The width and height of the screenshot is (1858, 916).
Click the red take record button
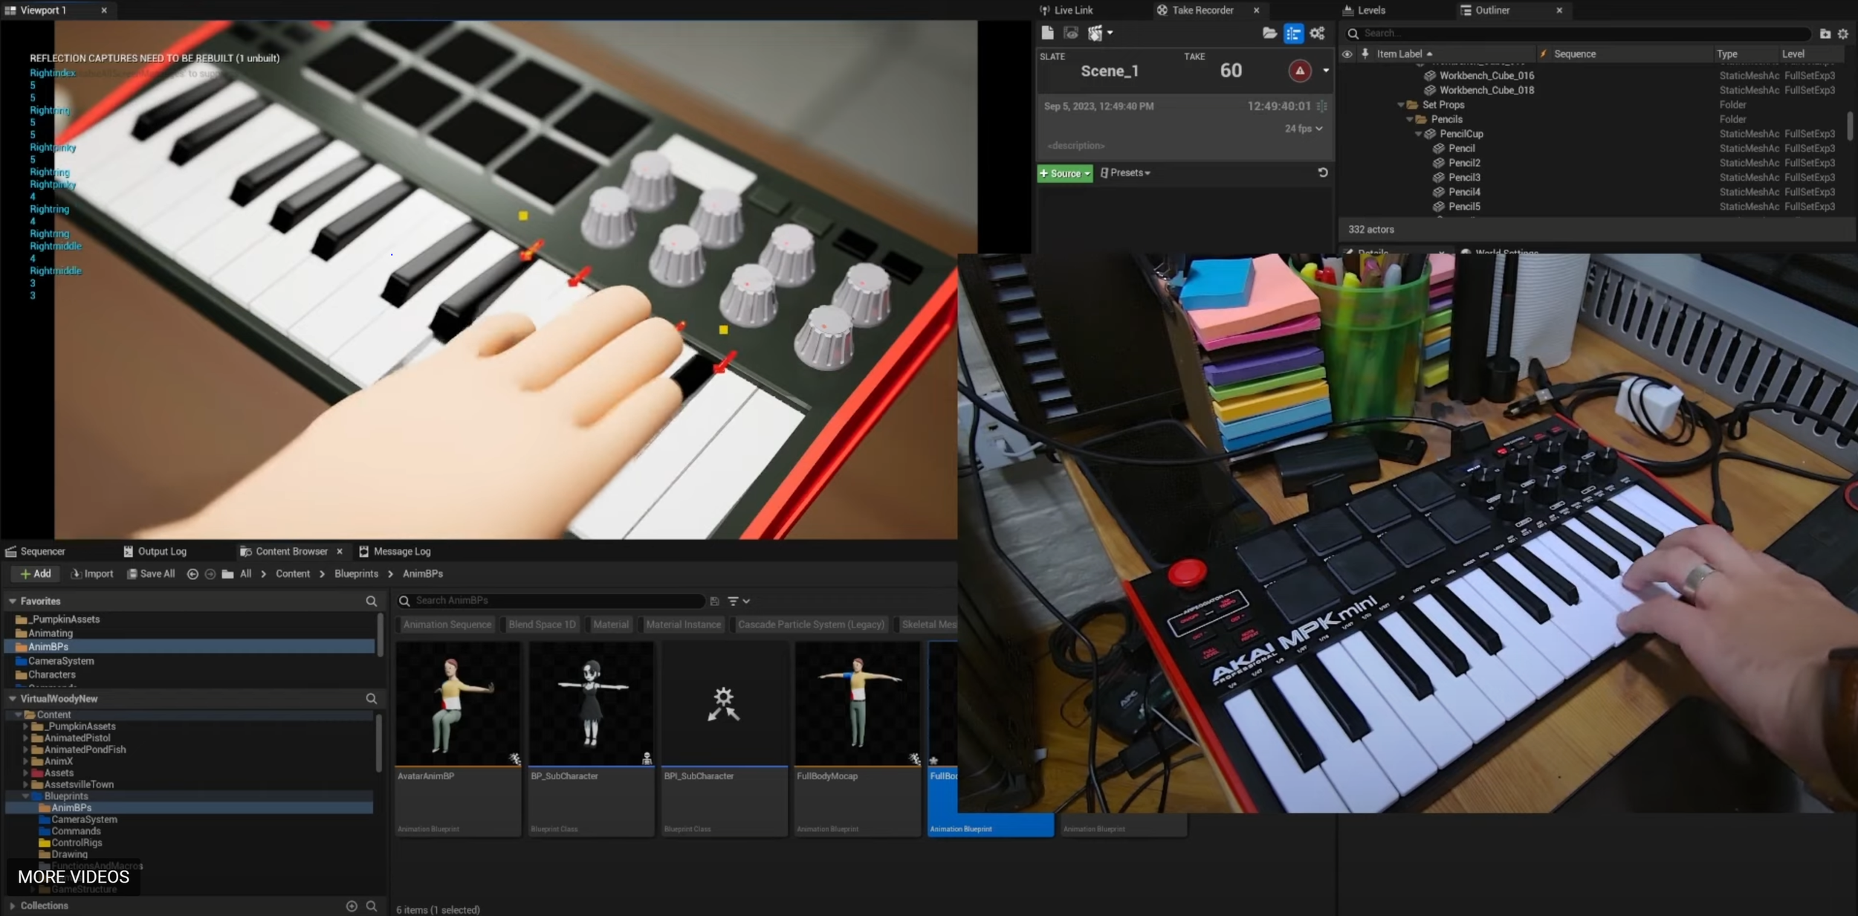pyautogui.click(x=1299, y=71)
